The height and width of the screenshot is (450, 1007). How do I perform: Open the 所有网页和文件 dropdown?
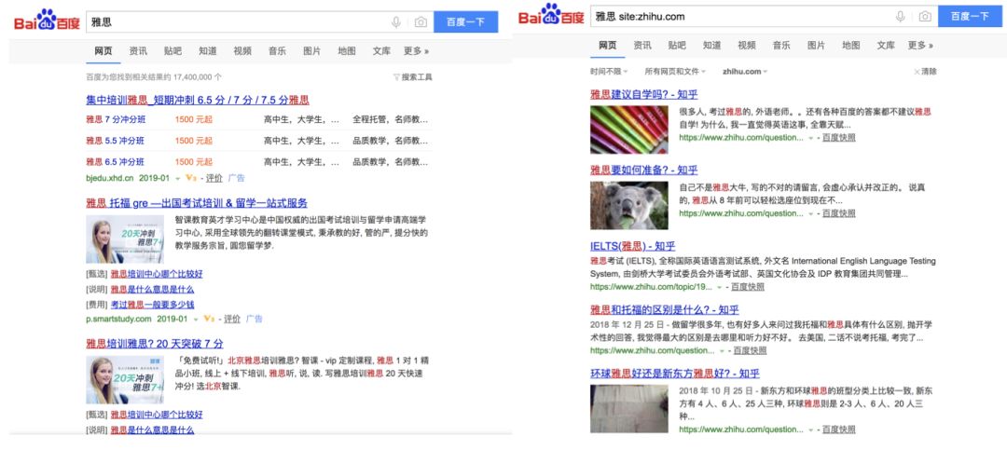(675, 71)
